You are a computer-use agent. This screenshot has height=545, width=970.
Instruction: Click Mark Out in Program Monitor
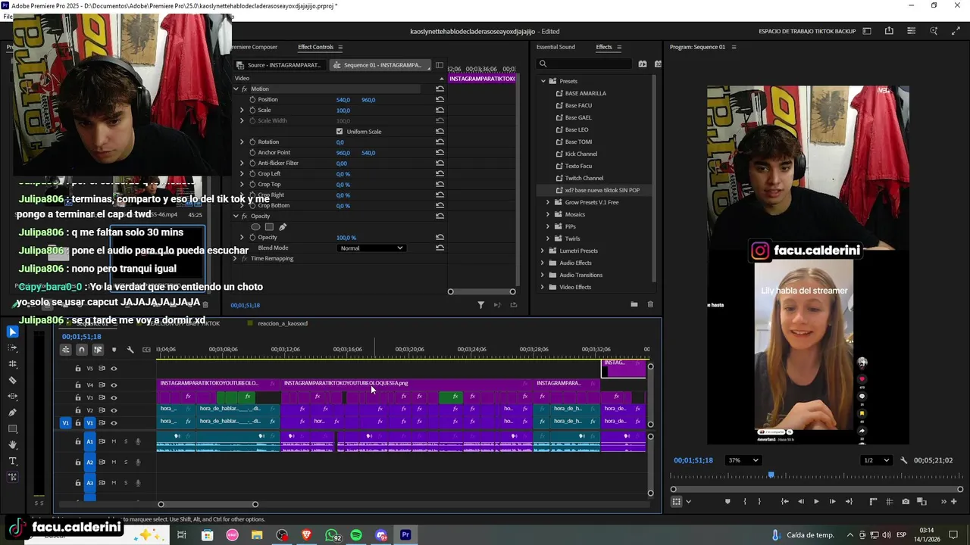(x=759, y=502)
